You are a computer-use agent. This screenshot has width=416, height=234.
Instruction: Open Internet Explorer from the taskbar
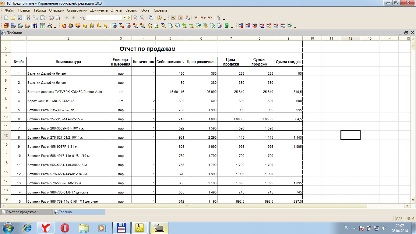pos(27,228)
